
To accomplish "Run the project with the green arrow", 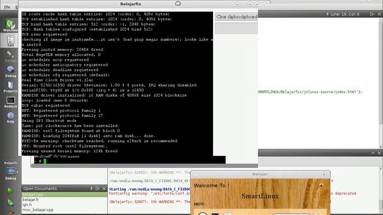I will [x=10, y=191].
